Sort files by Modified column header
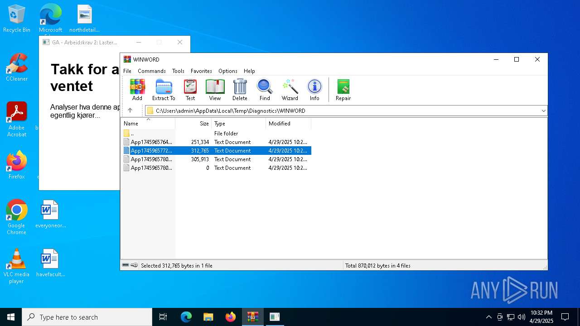 pyautogui.click(x=289, y=124)
